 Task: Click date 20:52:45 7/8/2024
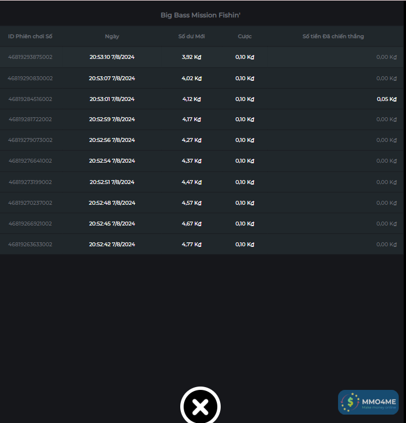[112, 224]
